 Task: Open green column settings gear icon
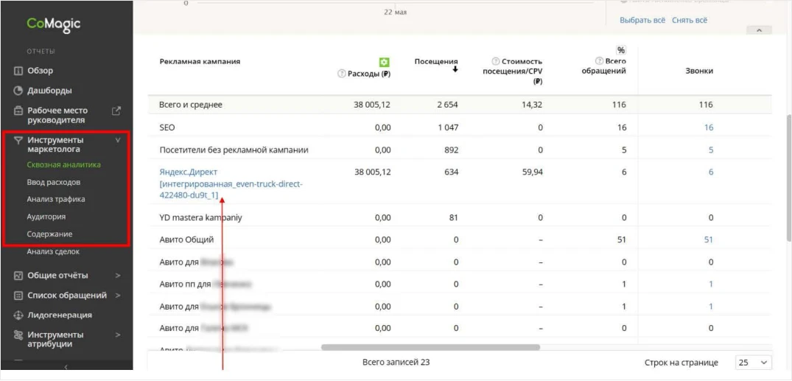coord(385,62)
